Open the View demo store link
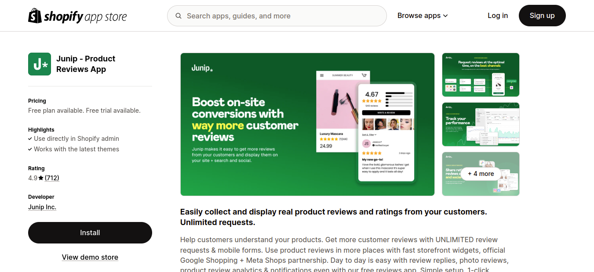 pos(90,257)
